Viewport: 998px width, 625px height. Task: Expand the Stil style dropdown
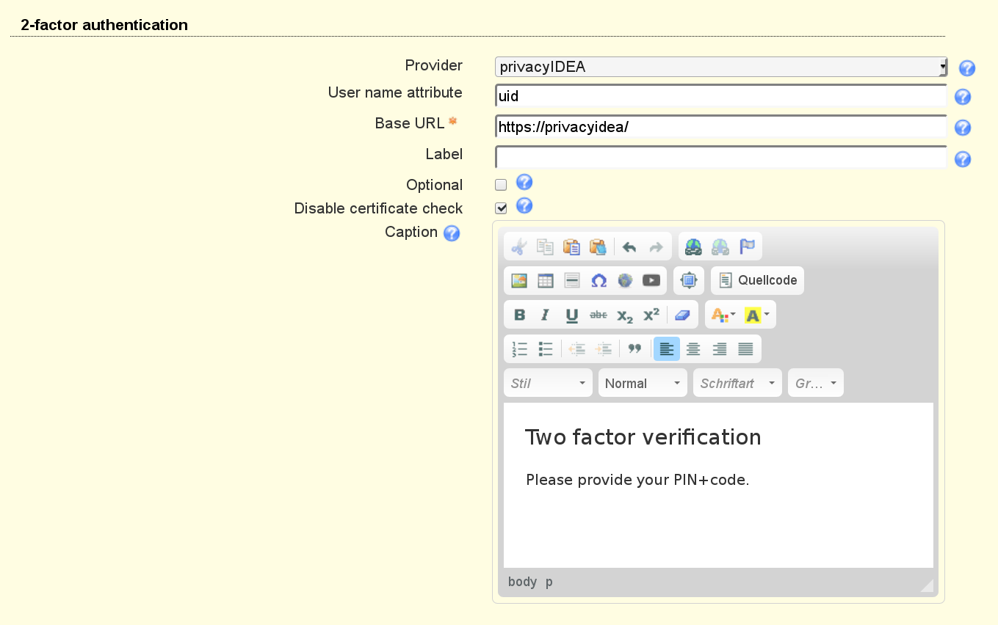pos(548,383)
